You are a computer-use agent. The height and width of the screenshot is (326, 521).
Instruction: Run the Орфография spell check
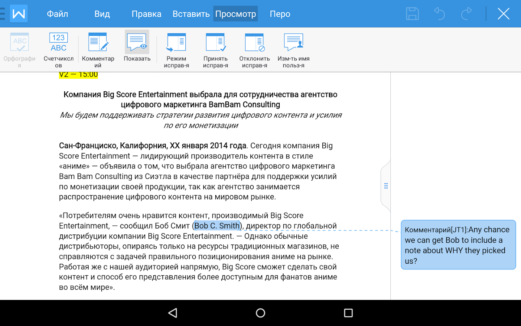click(x=20, y=50)
